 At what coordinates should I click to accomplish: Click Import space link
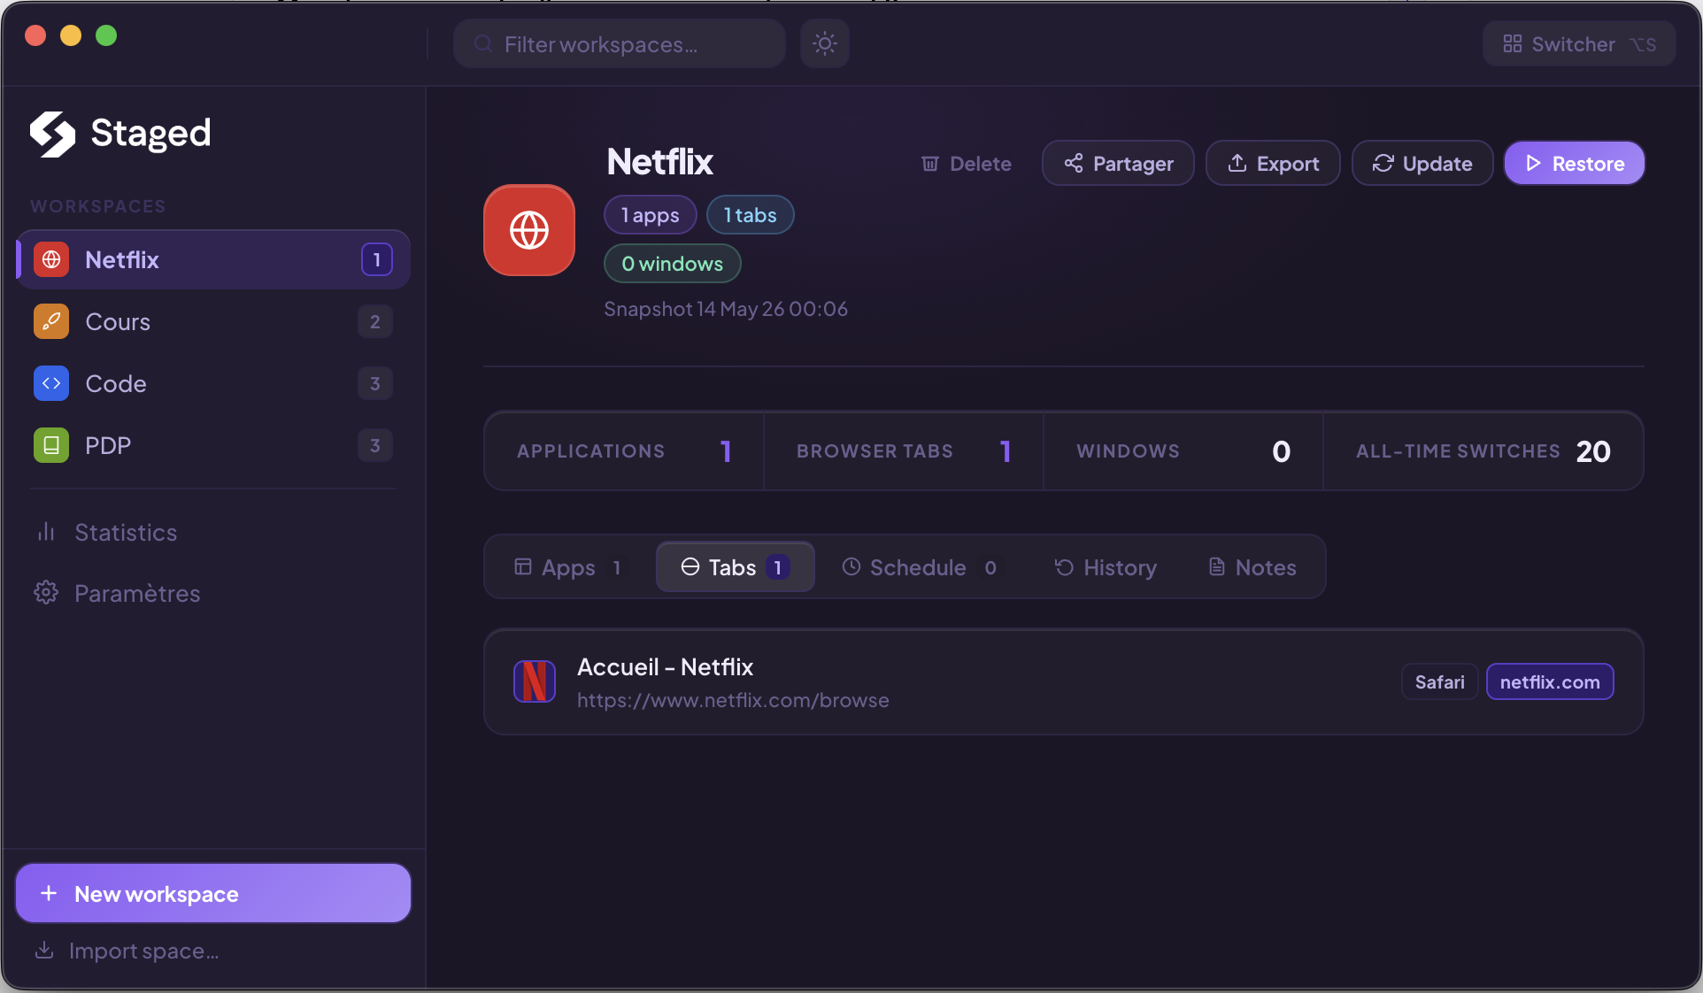pyautogui.click(x=127, y=951)
